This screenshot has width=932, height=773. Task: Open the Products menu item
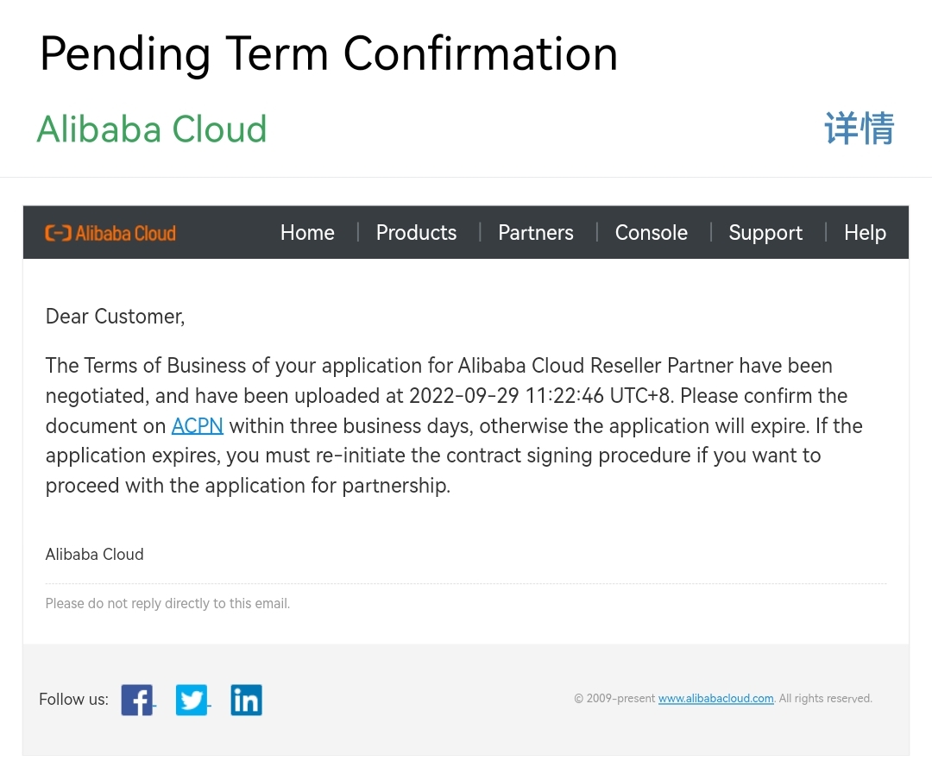[x=416, y=233]
